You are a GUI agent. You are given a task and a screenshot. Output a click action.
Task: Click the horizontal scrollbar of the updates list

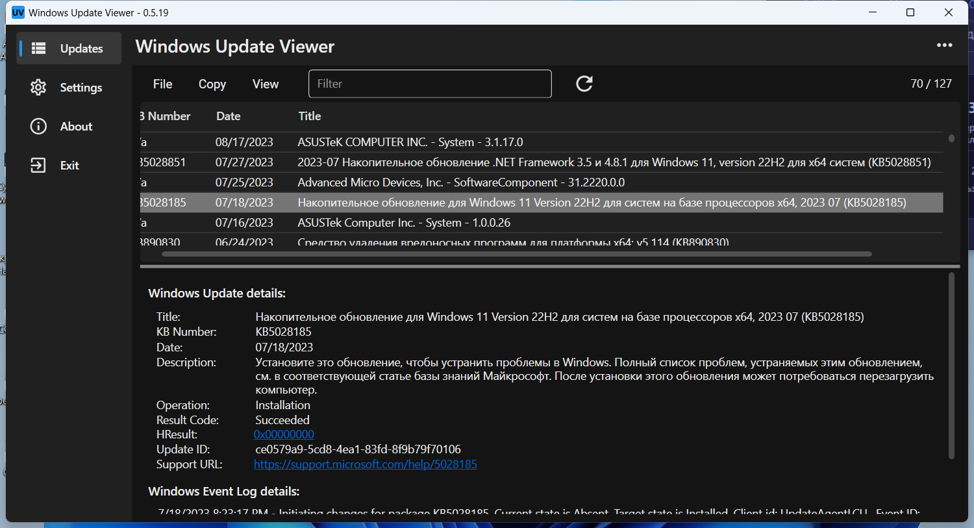coord(516,254)
